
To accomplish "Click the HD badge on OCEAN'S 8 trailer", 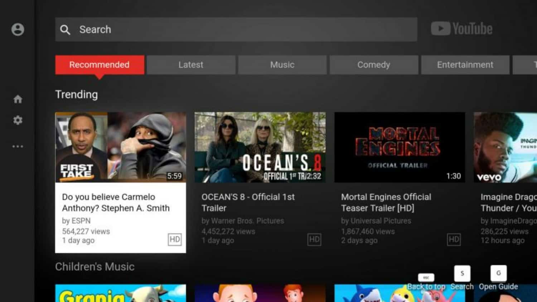I will click(314, 239).
